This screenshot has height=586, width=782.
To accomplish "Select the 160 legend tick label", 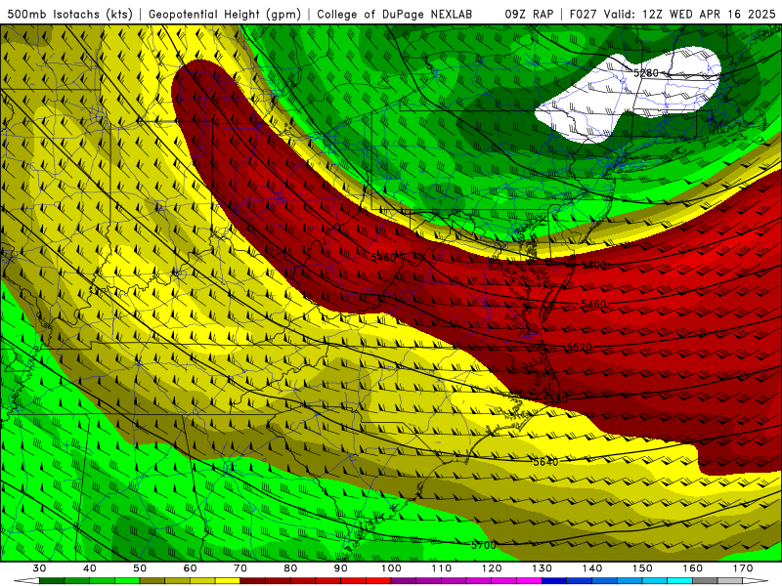I will point(693,568).
